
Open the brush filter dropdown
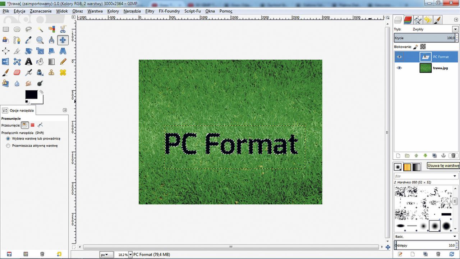coord(455,176)
